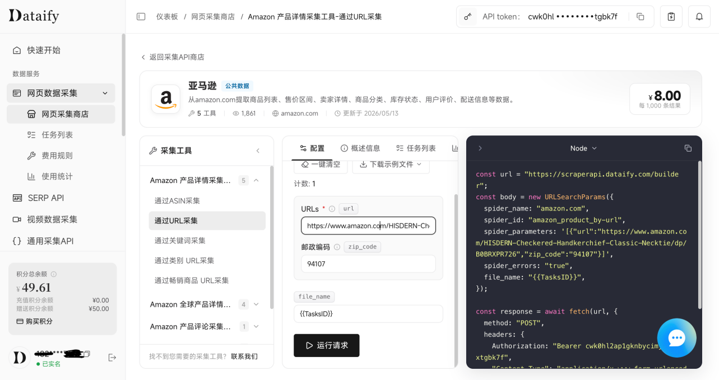719x380 pixels.
Task: Click the D account avatar
Action: 20,357
